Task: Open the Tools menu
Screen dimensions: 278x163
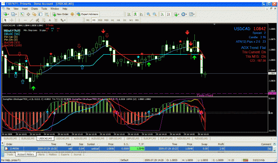Action: click(44, 9)
